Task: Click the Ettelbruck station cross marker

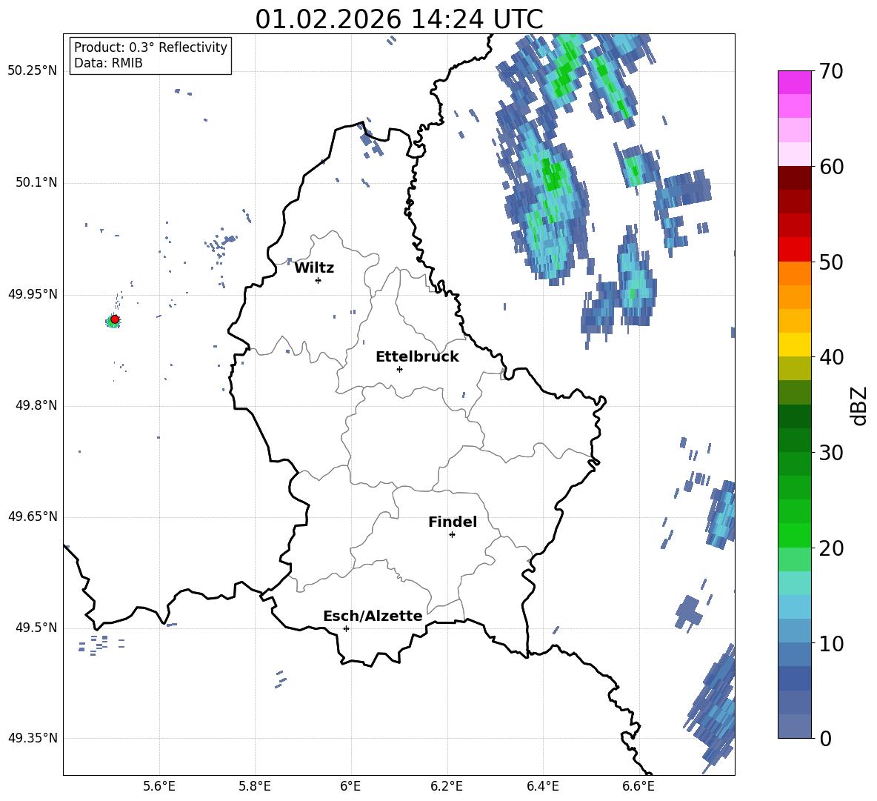Action: coord(399,369)
